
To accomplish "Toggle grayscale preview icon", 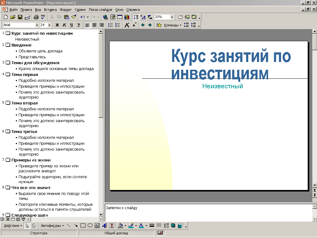I will coord(150,17).
